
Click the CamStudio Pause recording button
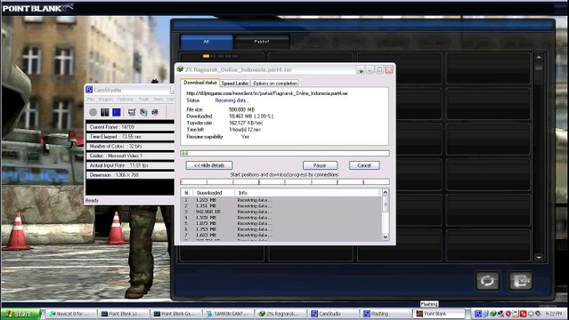[x=105, y=112]
